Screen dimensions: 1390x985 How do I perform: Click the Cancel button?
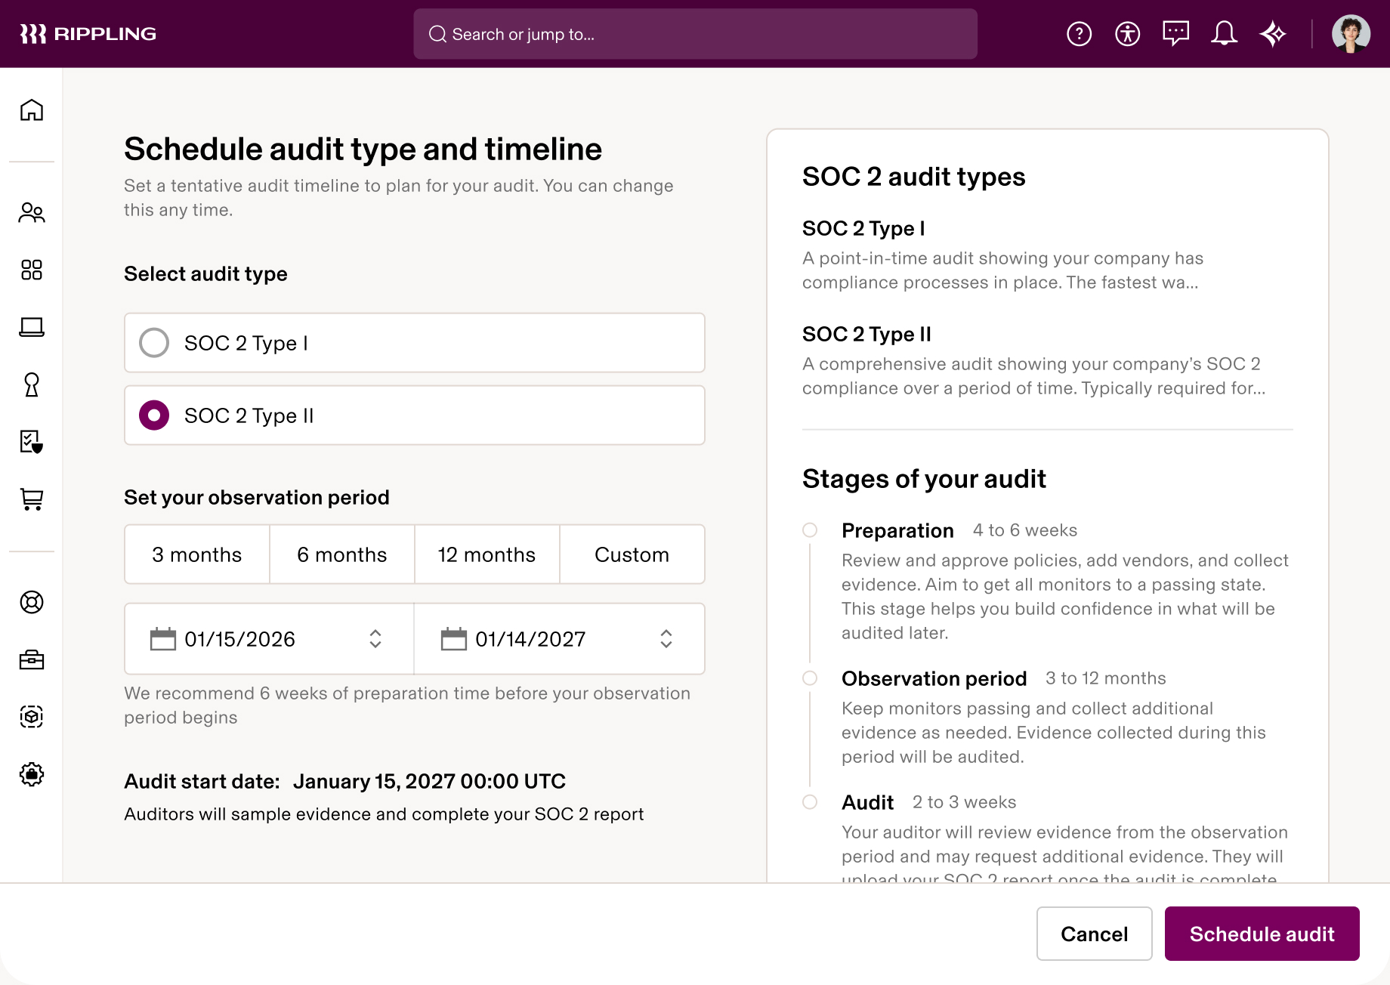[1094, 934]
